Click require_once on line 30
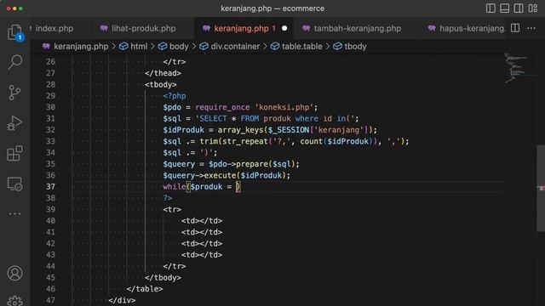This screenshot has width=545, height=306. pyautogui.click(x=222, y=107)
